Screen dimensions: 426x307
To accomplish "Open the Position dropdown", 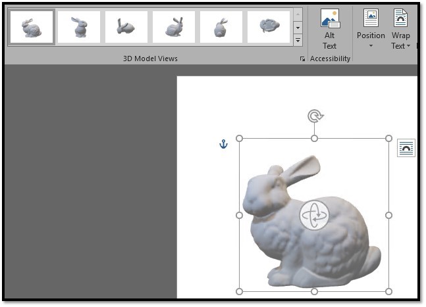I will [x=371, y=29].
